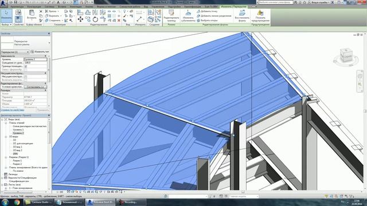The width and height of the screenshot is (367, 206).
Task: Toggle Structural (Несущие конструкции) checkbox
Action: pos(26,77)
